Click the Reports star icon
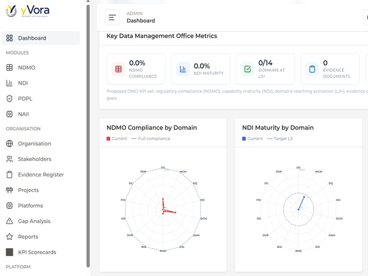Image resolution: width=368 pixels, height=276 pixels. 9,236
